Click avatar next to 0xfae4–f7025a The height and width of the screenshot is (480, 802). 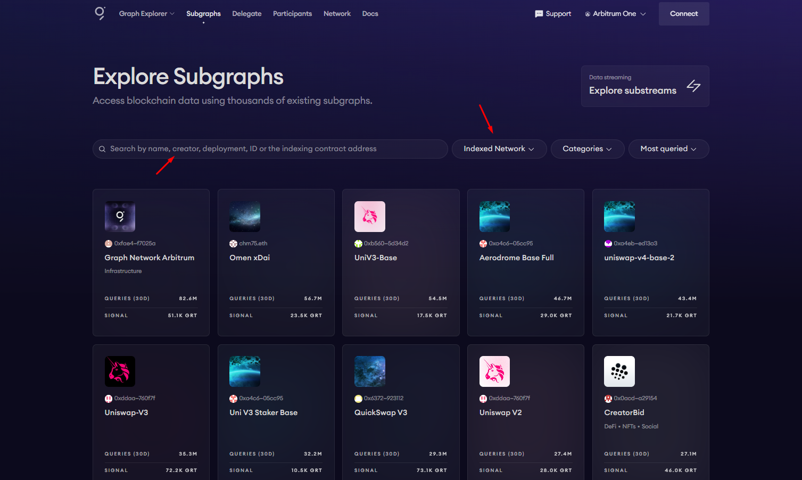coord(109,244)
